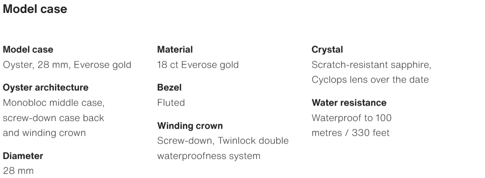Screen dimensions: 485x178
Task: Click the 'Model case' page heading
Action: click(x=35, y=9)
